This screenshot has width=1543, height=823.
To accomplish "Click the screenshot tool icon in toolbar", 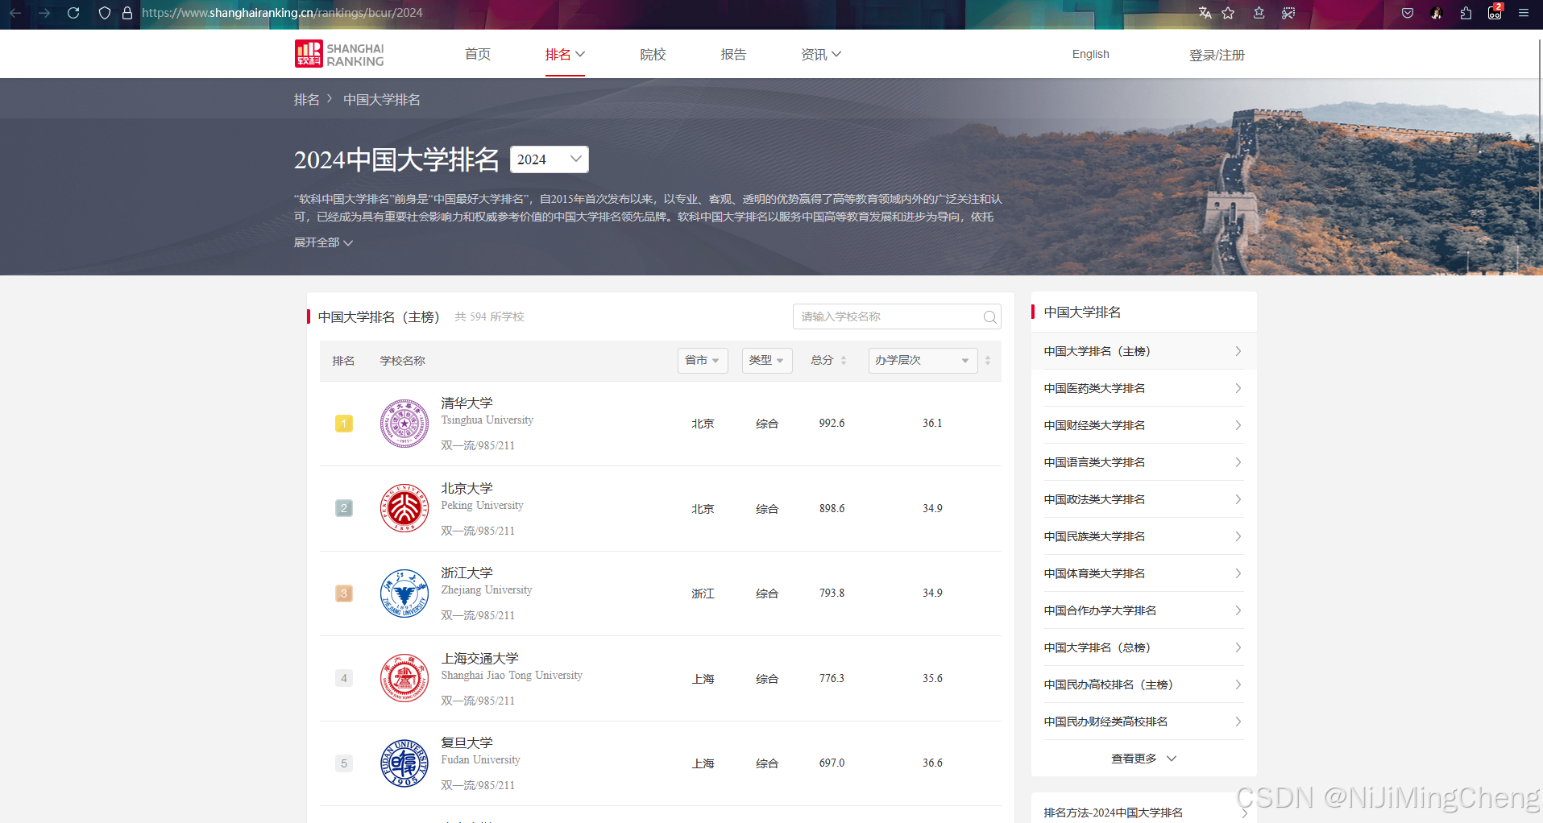I will click(x=1288, y=13).
